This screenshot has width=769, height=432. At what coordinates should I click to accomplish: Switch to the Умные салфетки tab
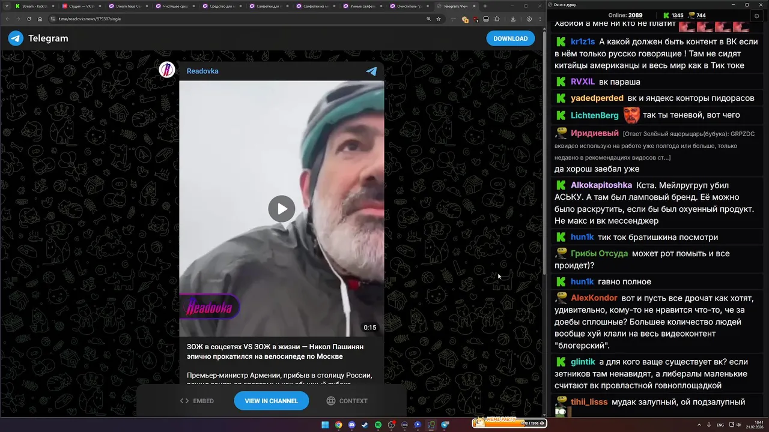click(x=362, y=6)
